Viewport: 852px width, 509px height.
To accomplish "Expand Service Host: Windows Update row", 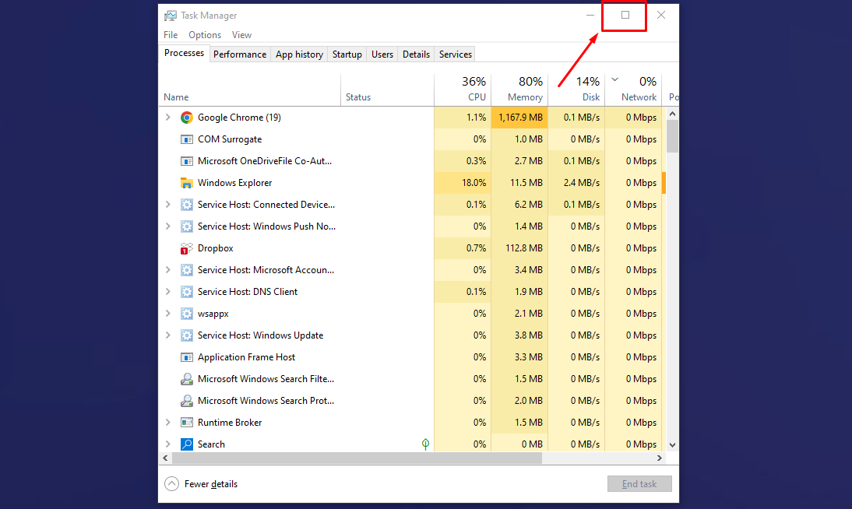I will click(168, 335).
